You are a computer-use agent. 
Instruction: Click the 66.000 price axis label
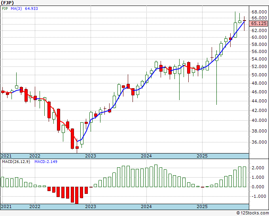[259, 18]
